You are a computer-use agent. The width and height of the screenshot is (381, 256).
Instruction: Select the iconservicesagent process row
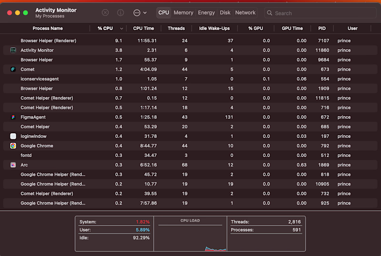tap(190, 79)
